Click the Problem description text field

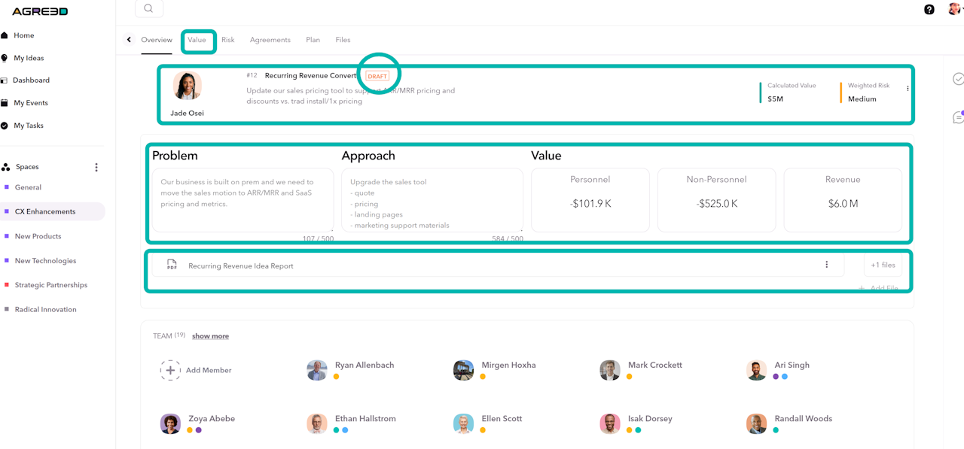[x=243, y=199]
